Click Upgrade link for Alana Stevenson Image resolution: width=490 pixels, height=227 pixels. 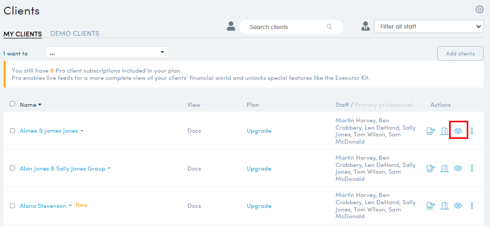[x=259, y=206]
